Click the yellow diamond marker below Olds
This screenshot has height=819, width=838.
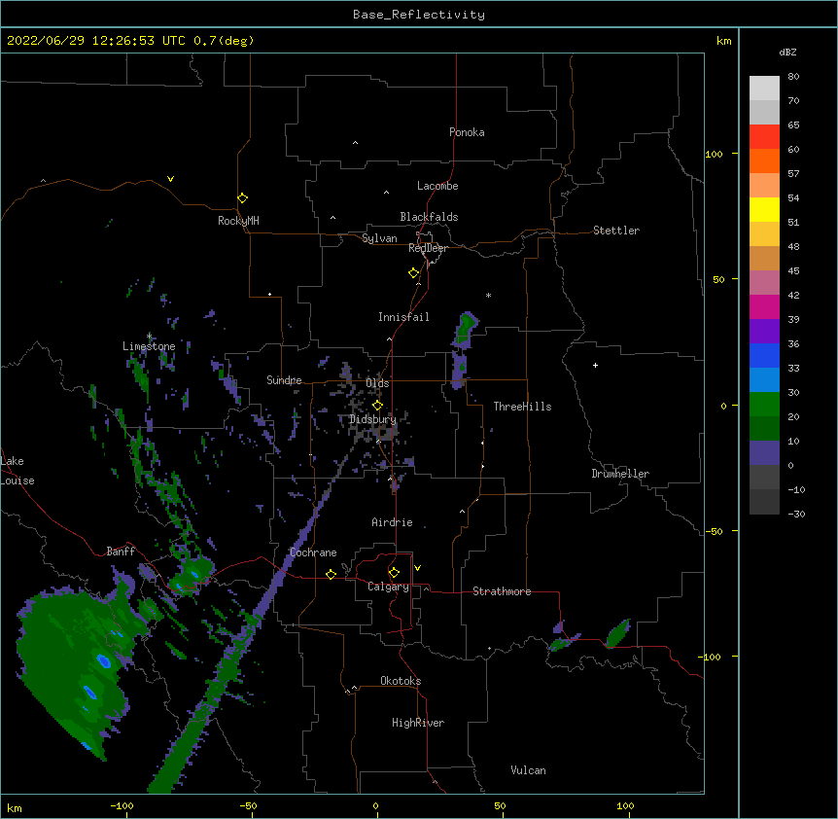[x=377, y=406]
